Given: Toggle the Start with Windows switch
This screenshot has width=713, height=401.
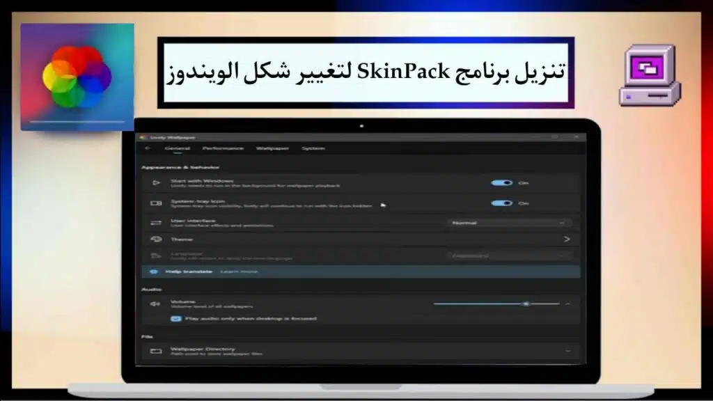Looking at the screenshot, I should click(x=501, y=183).
